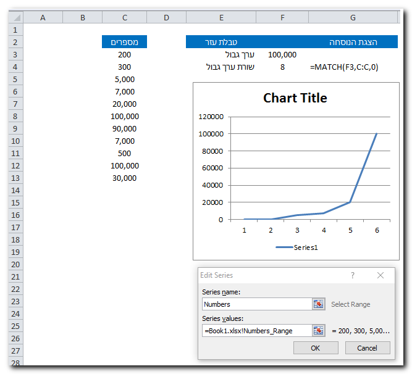Click the cell with value 90,000
Viewport: 412px width, 374px height.
tap(125, 128)
